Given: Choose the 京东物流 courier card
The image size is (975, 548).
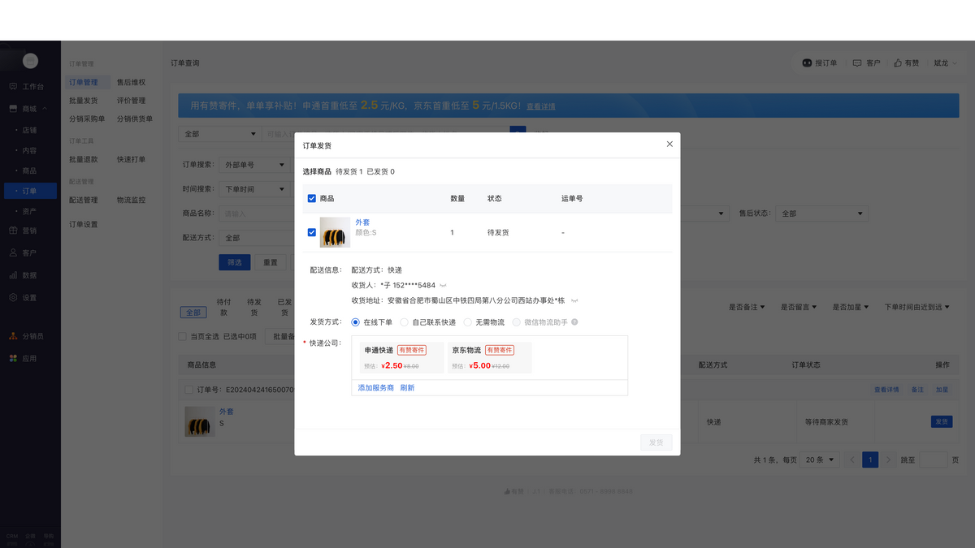Looking at the screenshot, I should click(490, 357).
